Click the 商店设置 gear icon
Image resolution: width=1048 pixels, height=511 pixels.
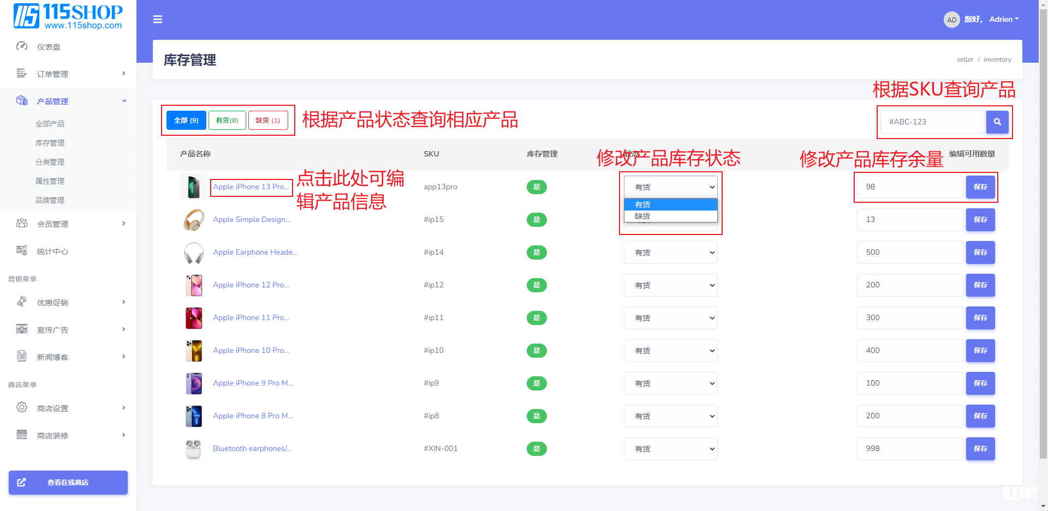pyautogui.click(x=22, y=407)
